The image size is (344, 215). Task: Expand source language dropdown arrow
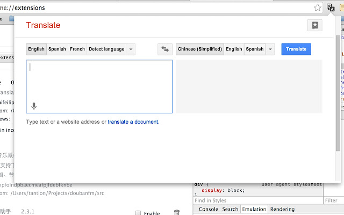coord(131,49)
